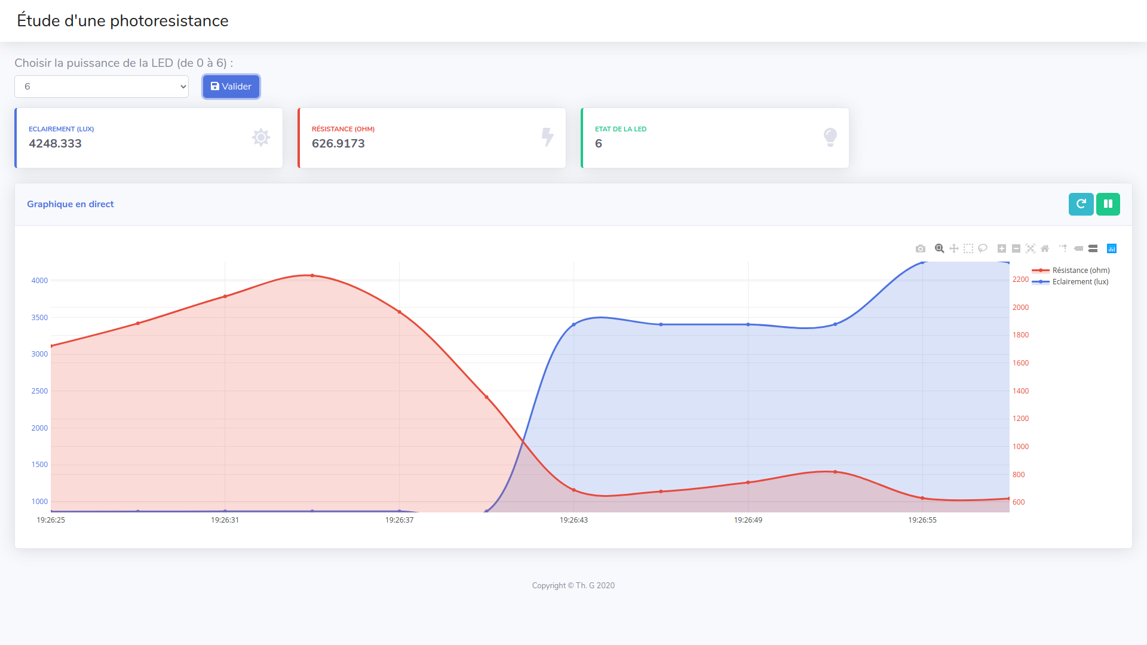Open the LED power dropdown
This screenshot has height=645, width=1147.
tap(102, 87)
